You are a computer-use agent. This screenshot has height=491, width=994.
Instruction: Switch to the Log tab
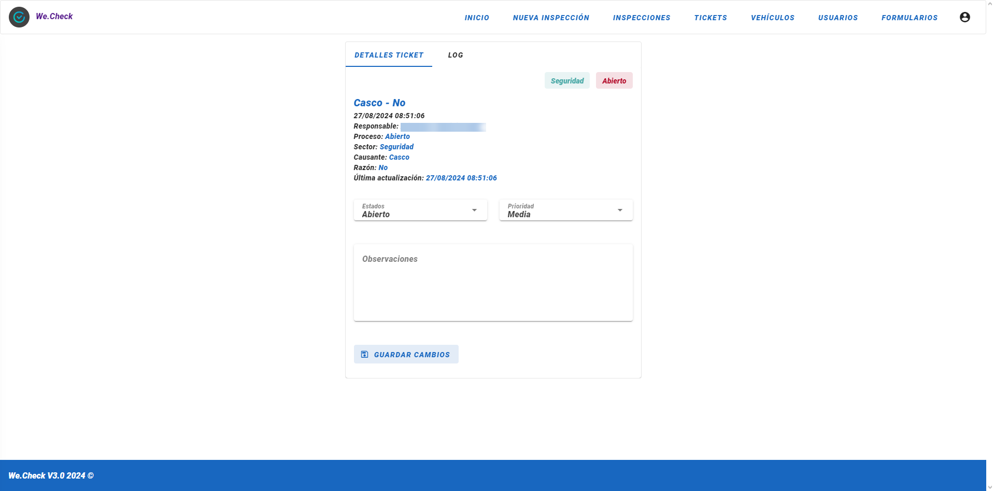click(456, 55)
